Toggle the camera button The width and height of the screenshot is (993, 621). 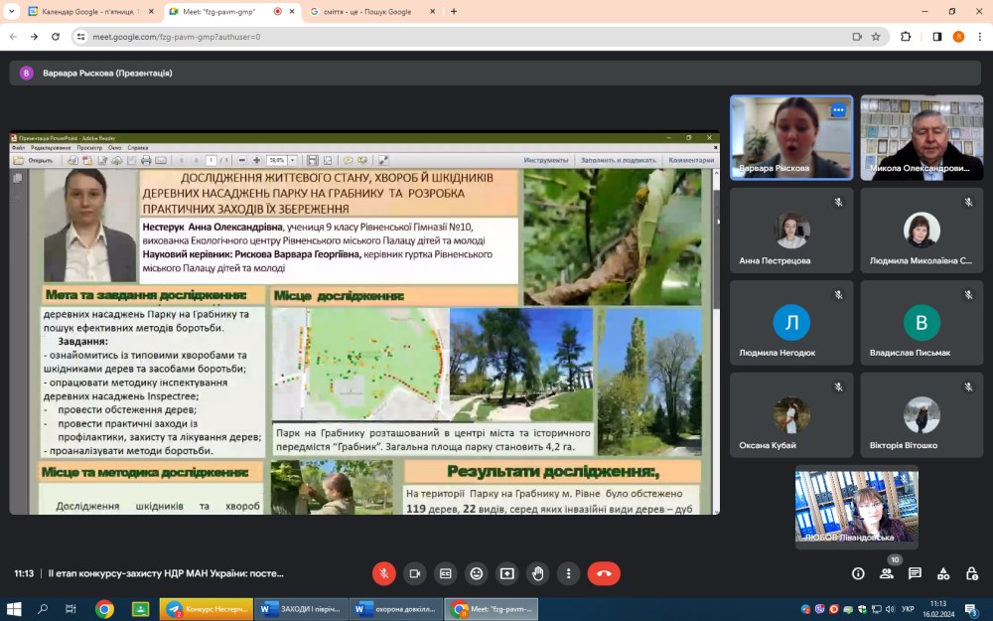(414, 573)
